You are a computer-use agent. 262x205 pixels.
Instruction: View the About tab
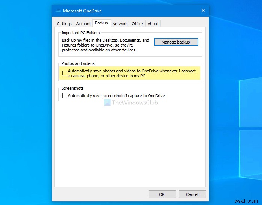point(153,24)
